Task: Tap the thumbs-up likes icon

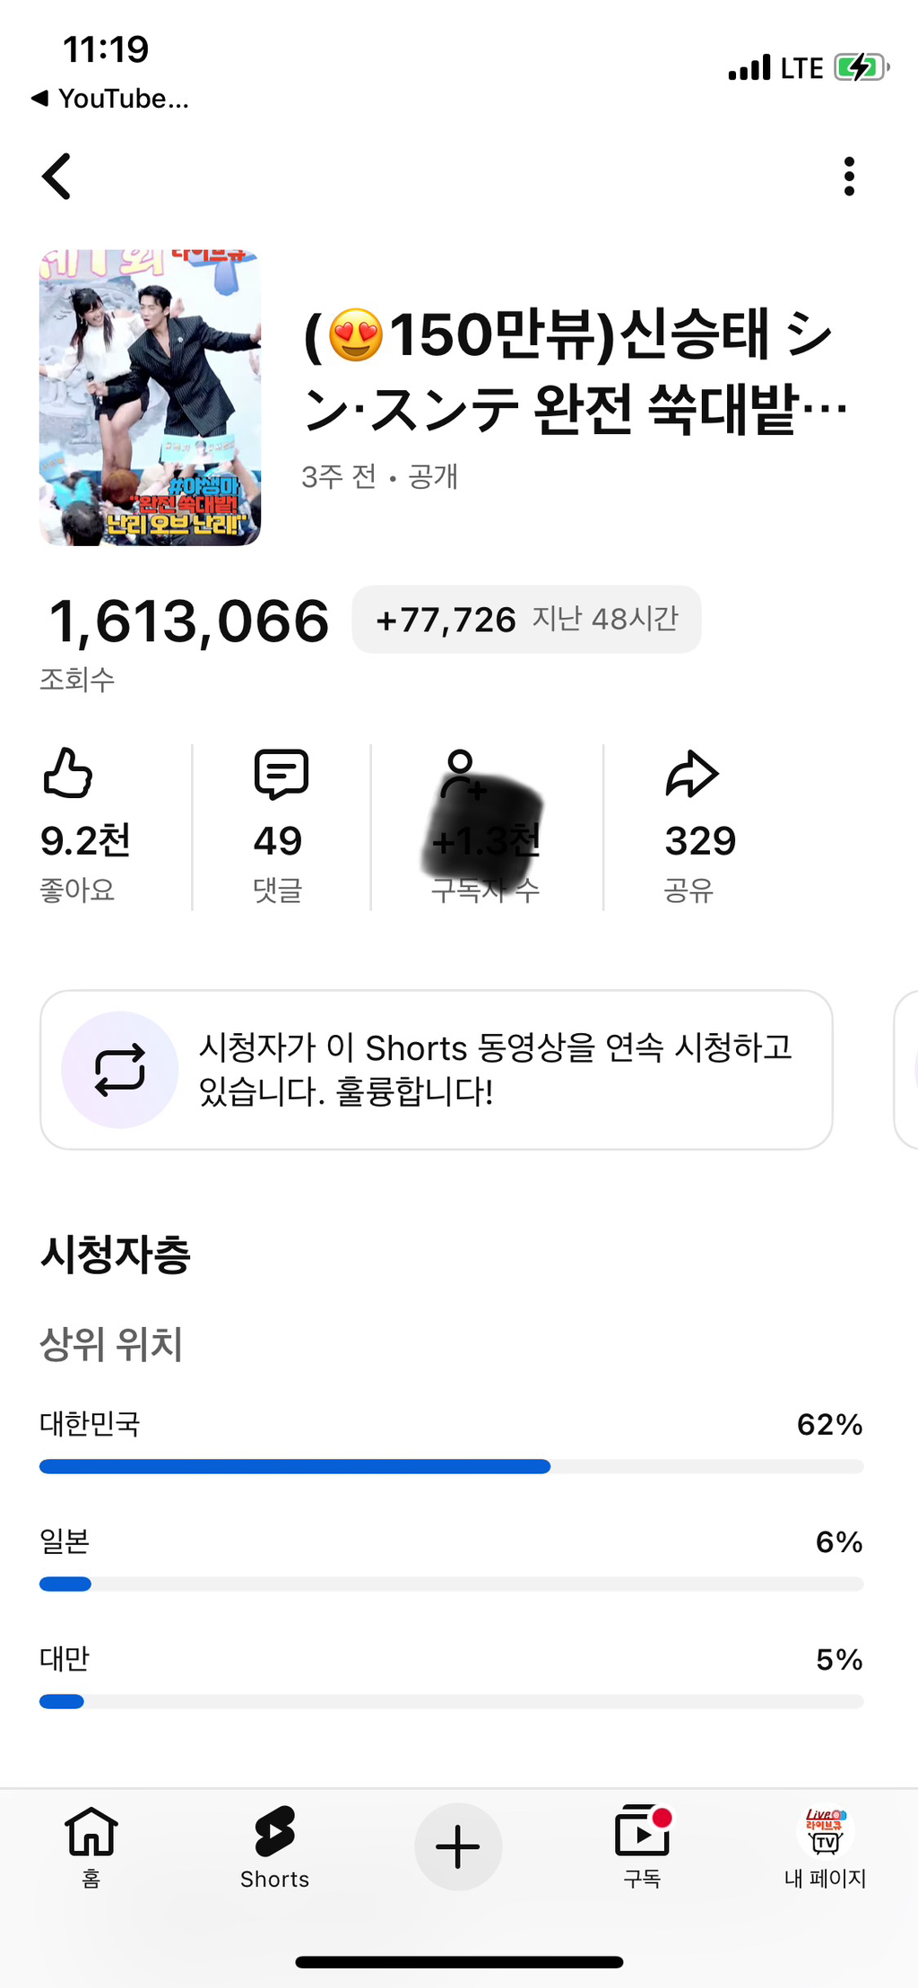Action: pyautogui.click(x=68, y=773)
